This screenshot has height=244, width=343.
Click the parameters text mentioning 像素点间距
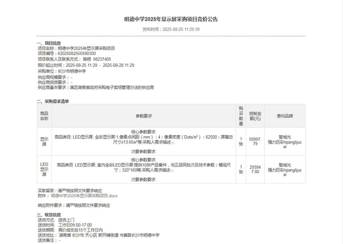point(144,140)
